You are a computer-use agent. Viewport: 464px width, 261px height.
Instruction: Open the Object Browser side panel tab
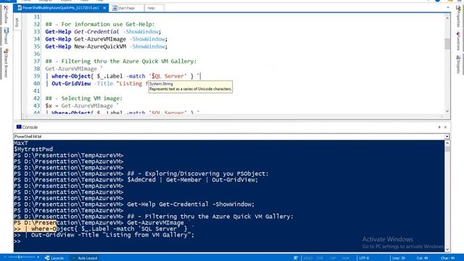coord(6,63)
